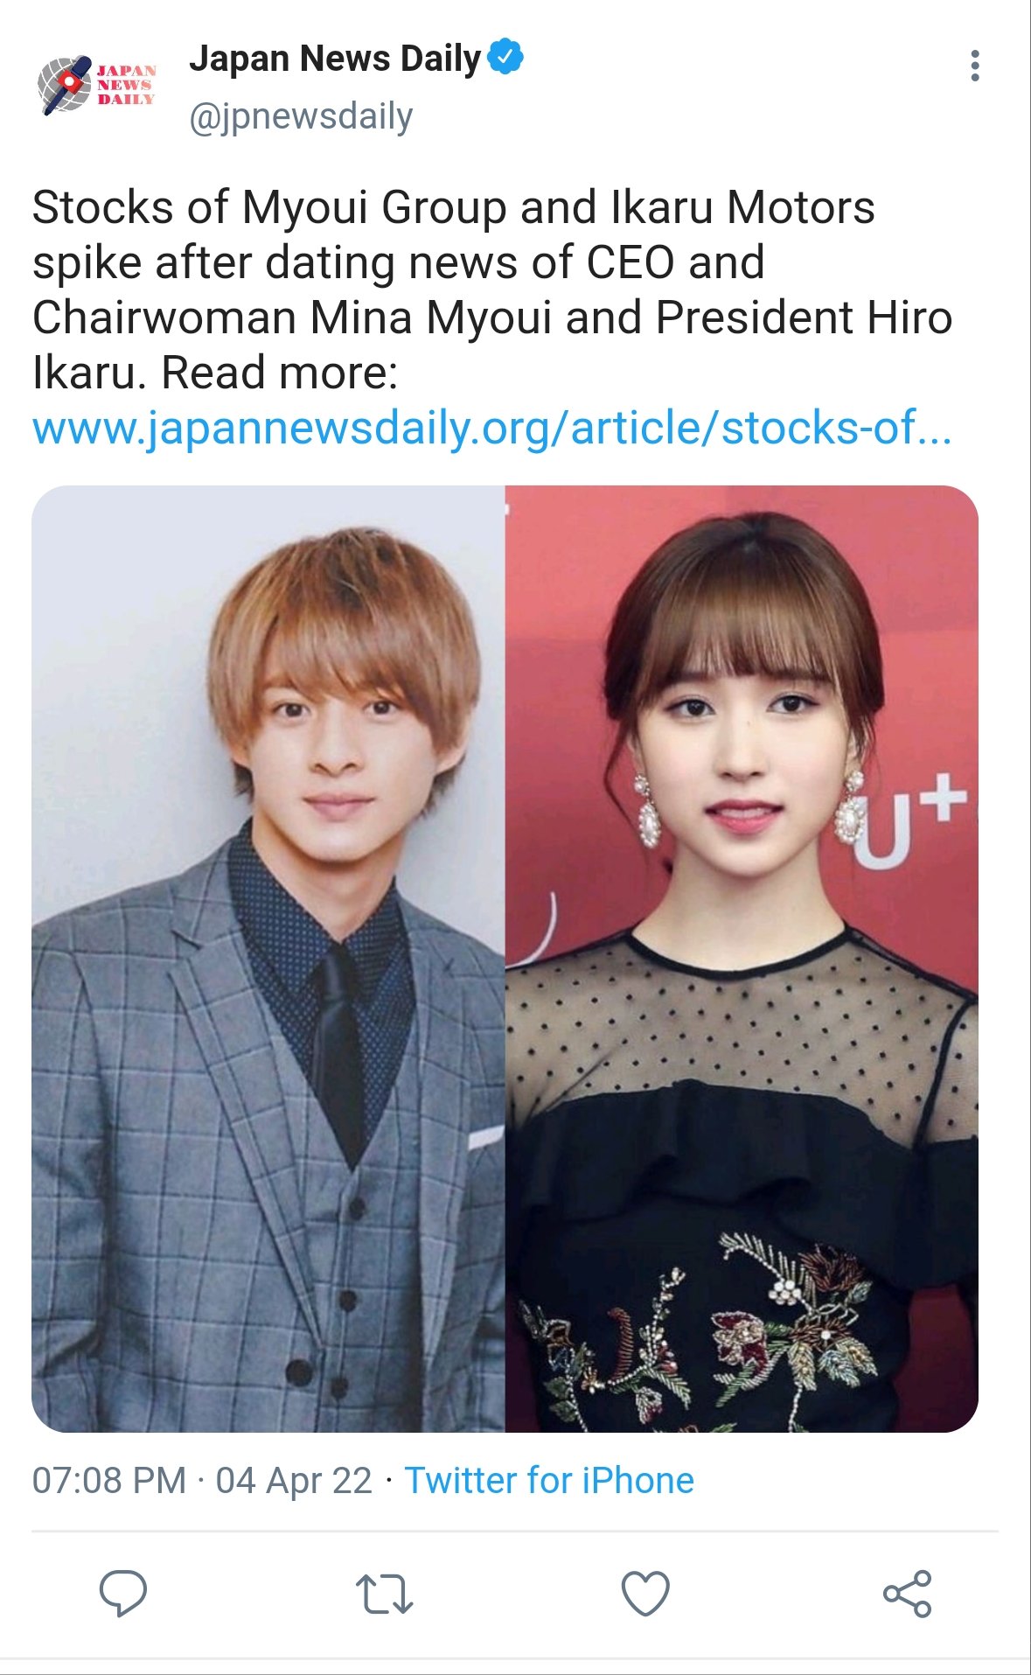Image resolution: width=1031 pixels, height=1675 pixels.
Task: Click the 07:08 PM timestamp
Action: tap(109, 1481)
